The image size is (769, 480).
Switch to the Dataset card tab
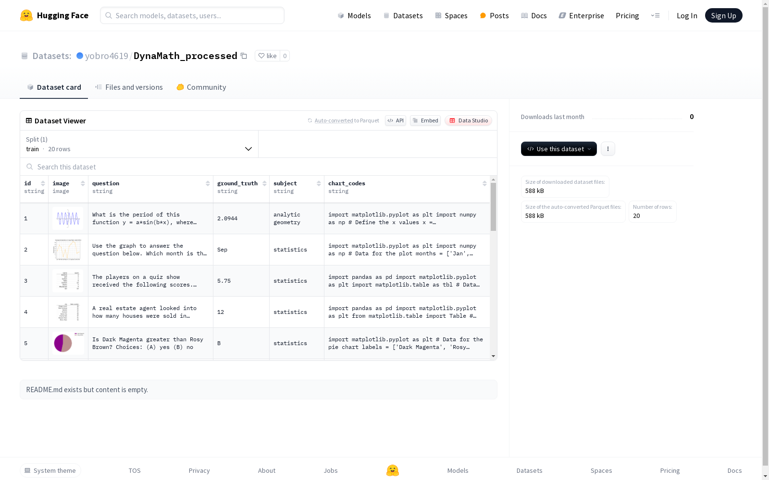[x=54, y=87]
